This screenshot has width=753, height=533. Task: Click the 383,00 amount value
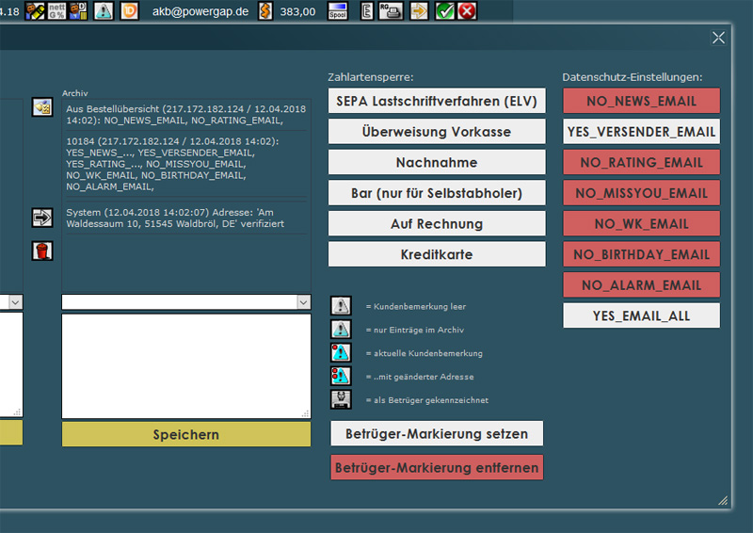tap(297, 11)
